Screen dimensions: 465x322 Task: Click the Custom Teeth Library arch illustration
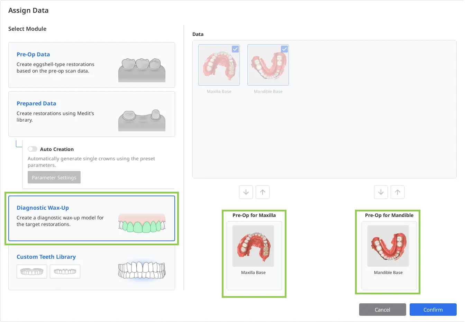click(x=142, y=270)
